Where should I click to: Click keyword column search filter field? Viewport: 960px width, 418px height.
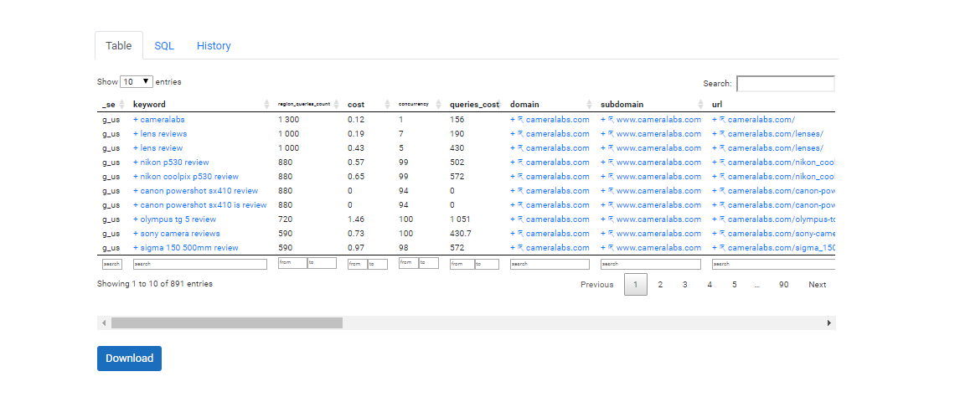(x=200, y=265)
